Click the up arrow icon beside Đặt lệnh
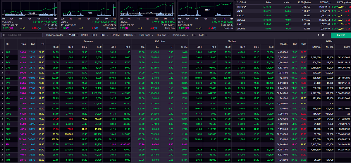Screen dimensions: 351x163 pyautogui.click(x=319, y=35)
